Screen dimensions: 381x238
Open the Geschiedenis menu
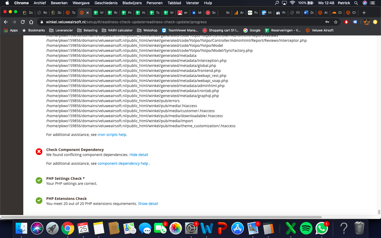coord(106,3)
